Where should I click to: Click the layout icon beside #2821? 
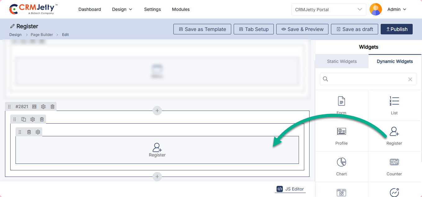point(34,107)
